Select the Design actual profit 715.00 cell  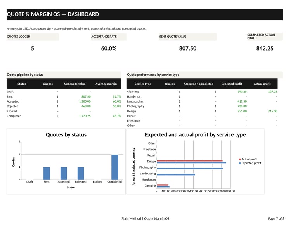[x=273, y=111]
